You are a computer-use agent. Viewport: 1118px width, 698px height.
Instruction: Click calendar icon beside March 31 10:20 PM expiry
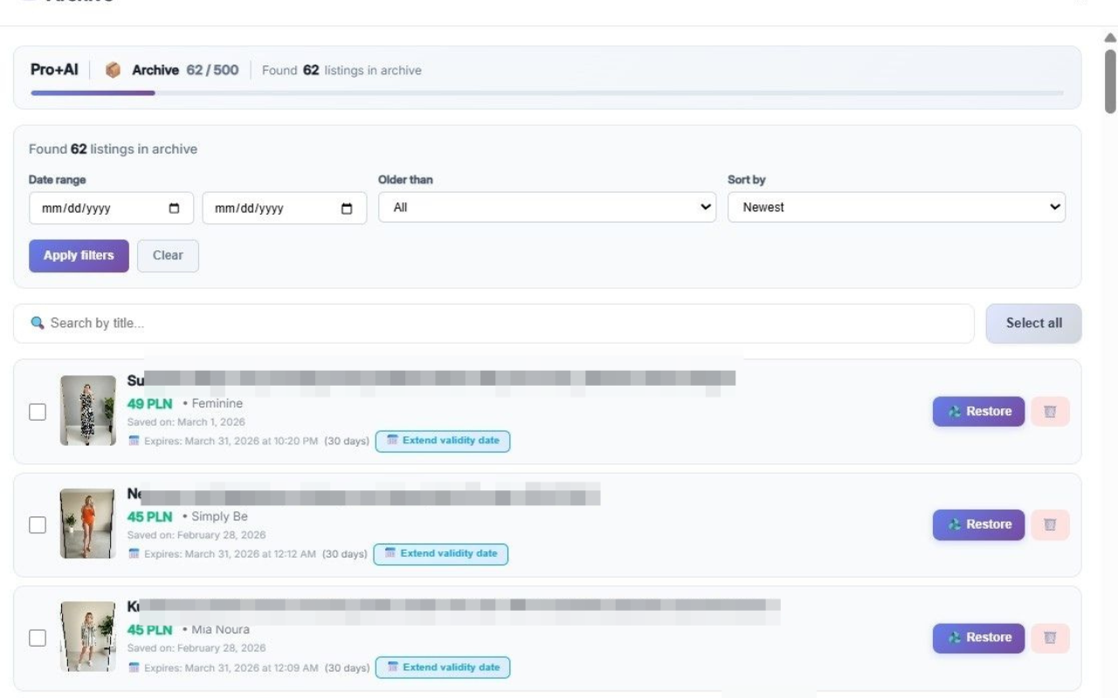(134, 441)
